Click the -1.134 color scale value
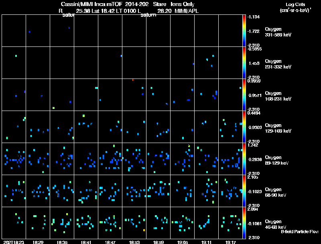321x244 pixels. tap(254, 17)
